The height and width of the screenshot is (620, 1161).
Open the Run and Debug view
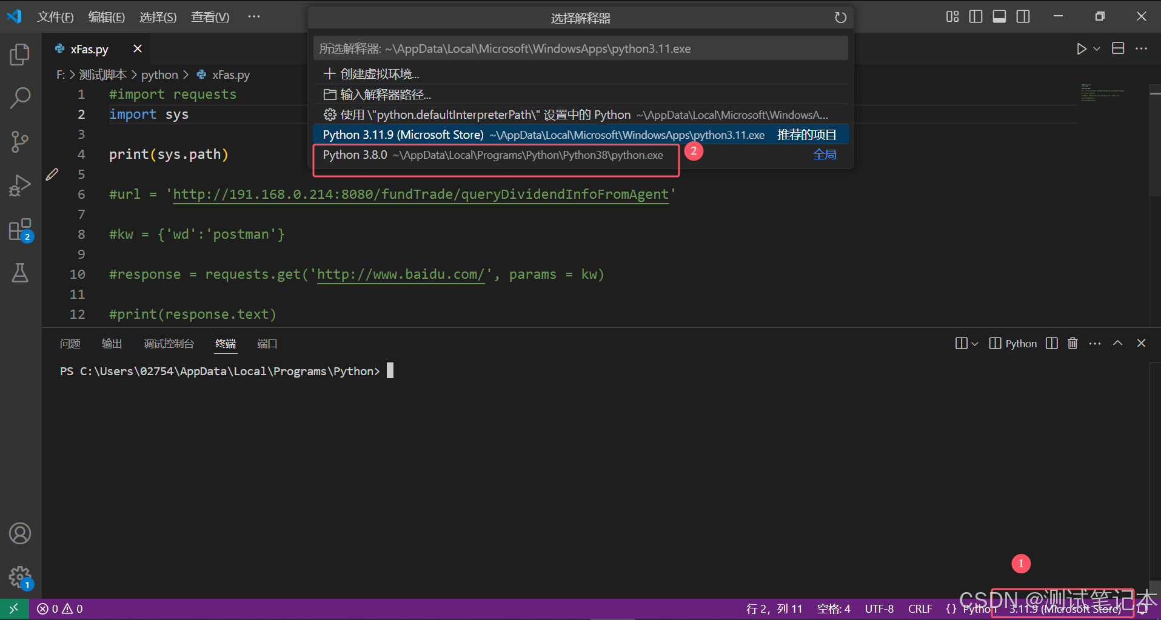pos(19,185)
